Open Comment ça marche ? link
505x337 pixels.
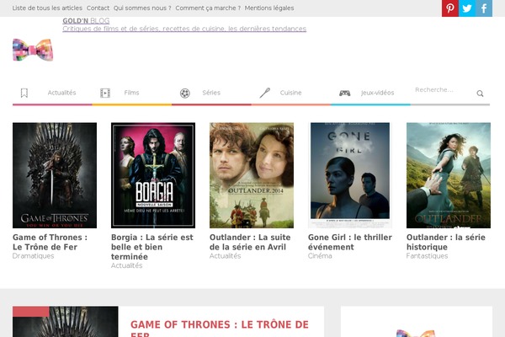208,8
